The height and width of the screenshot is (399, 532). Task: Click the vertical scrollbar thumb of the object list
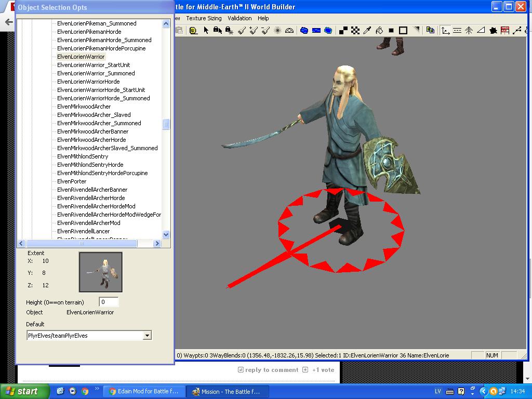pyautogui.click(x=166, y=124)
